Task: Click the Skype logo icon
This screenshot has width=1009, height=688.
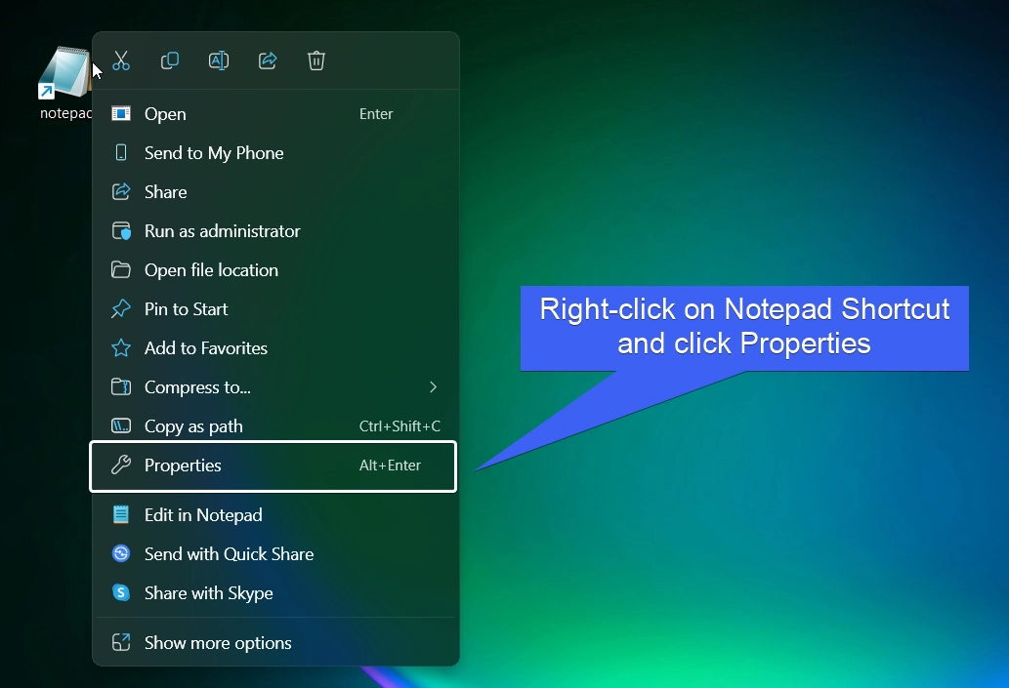Action: [121, 592]
